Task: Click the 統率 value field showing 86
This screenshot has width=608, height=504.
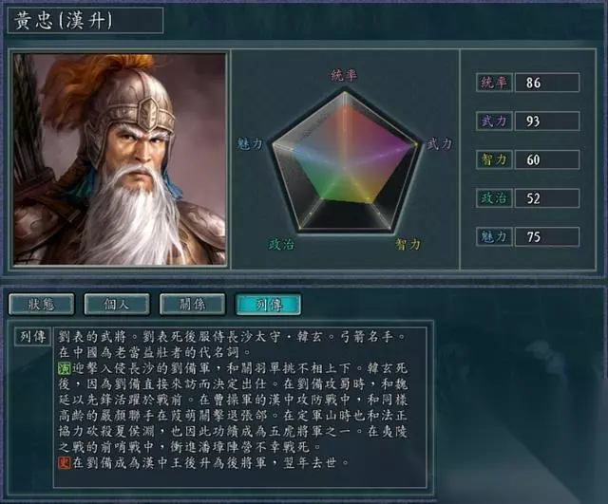Action: 547,83
